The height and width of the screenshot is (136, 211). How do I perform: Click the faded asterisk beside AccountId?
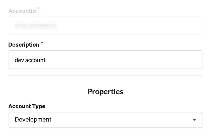tap(38, 9)
